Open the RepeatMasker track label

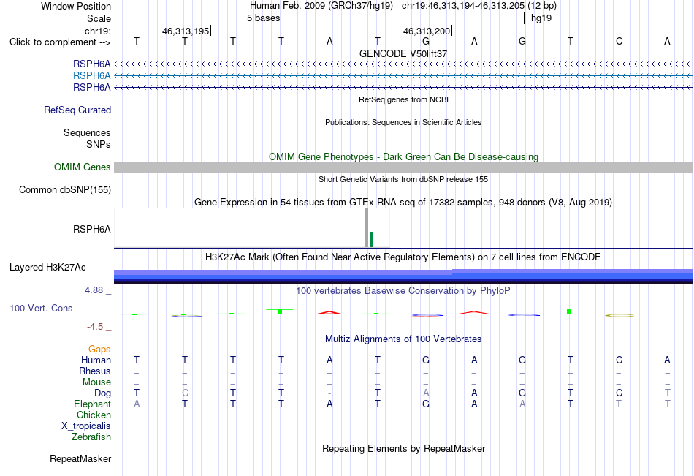(x=80, y=458)
